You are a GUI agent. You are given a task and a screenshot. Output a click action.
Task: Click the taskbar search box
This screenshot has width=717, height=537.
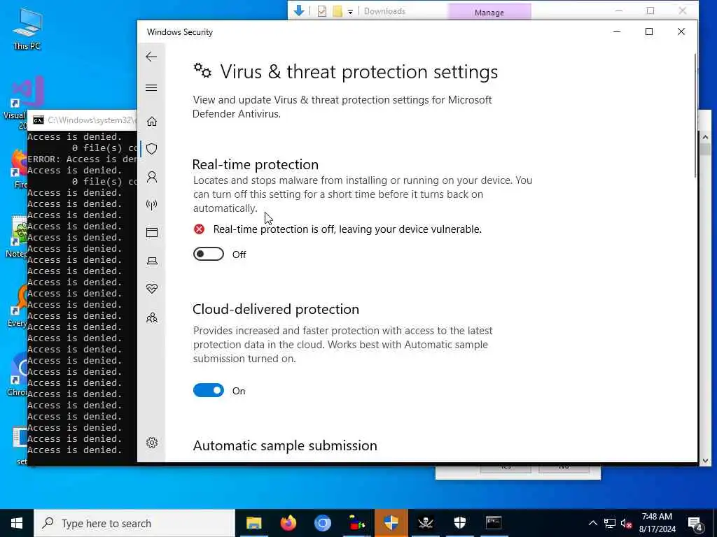coord(134,523)
